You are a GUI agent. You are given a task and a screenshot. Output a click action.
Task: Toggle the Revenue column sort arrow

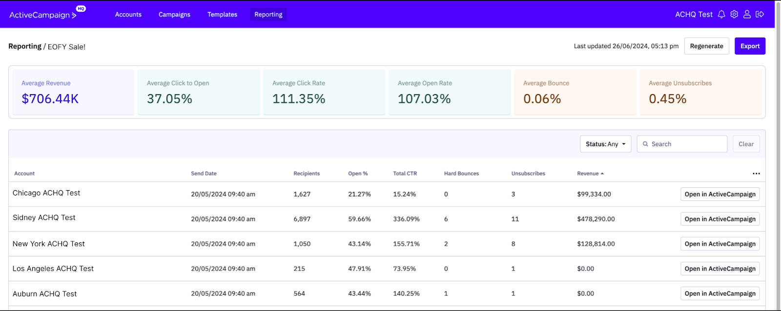point(602,174)
